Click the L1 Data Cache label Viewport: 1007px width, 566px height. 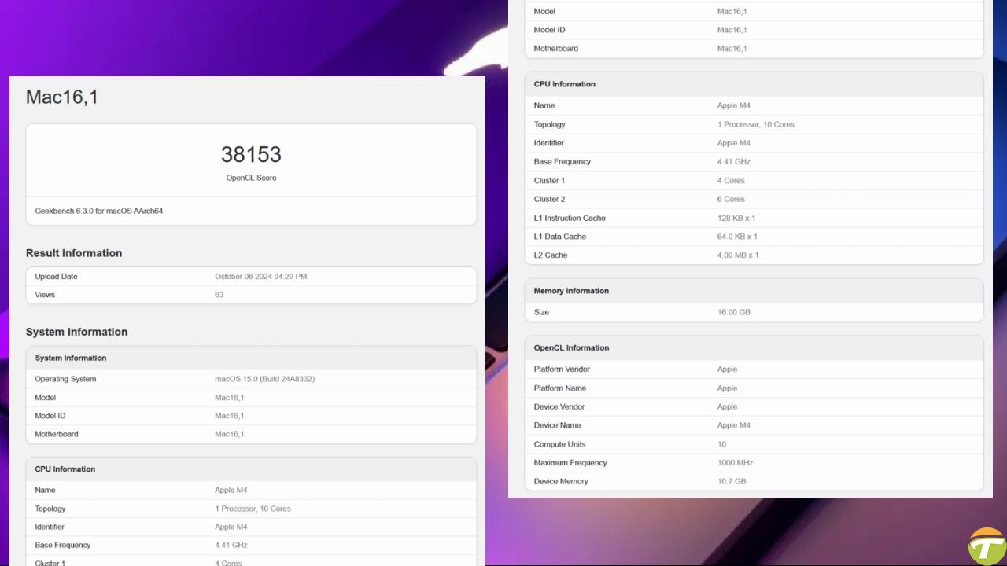pyautogui.click(x=560, y=237)
